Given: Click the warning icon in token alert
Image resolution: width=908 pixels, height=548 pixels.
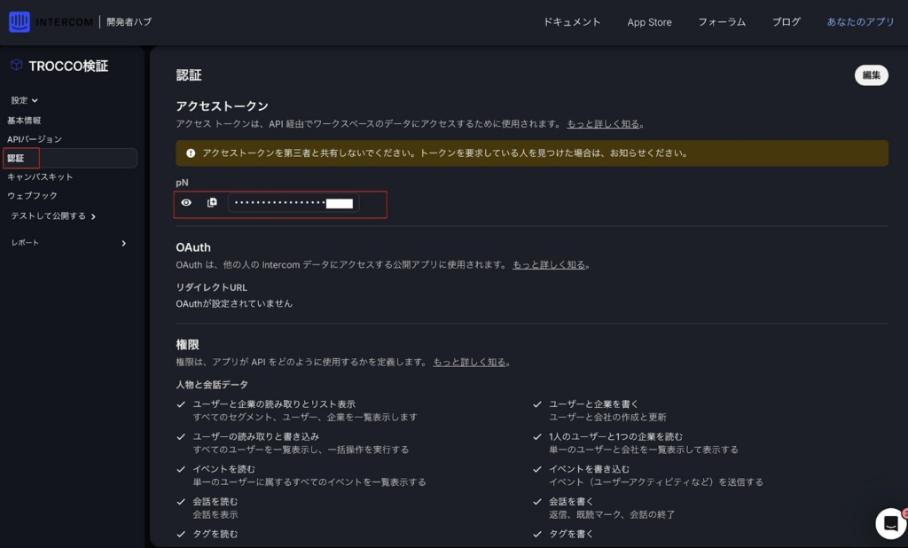Looking at the screenshot, I should pos(191,153).
